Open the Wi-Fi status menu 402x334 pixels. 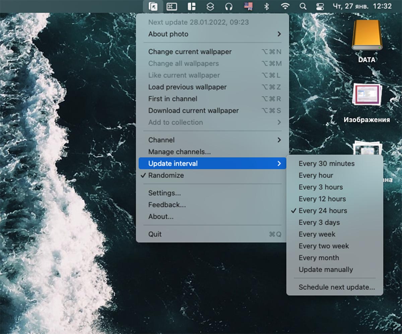tap(285, 6)
